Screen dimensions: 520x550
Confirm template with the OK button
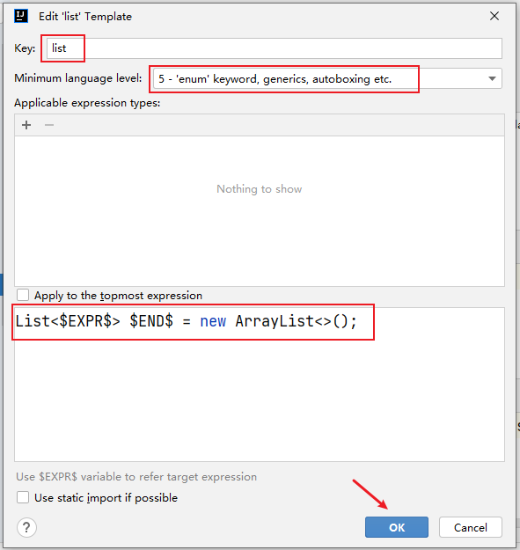coord(397,527)
